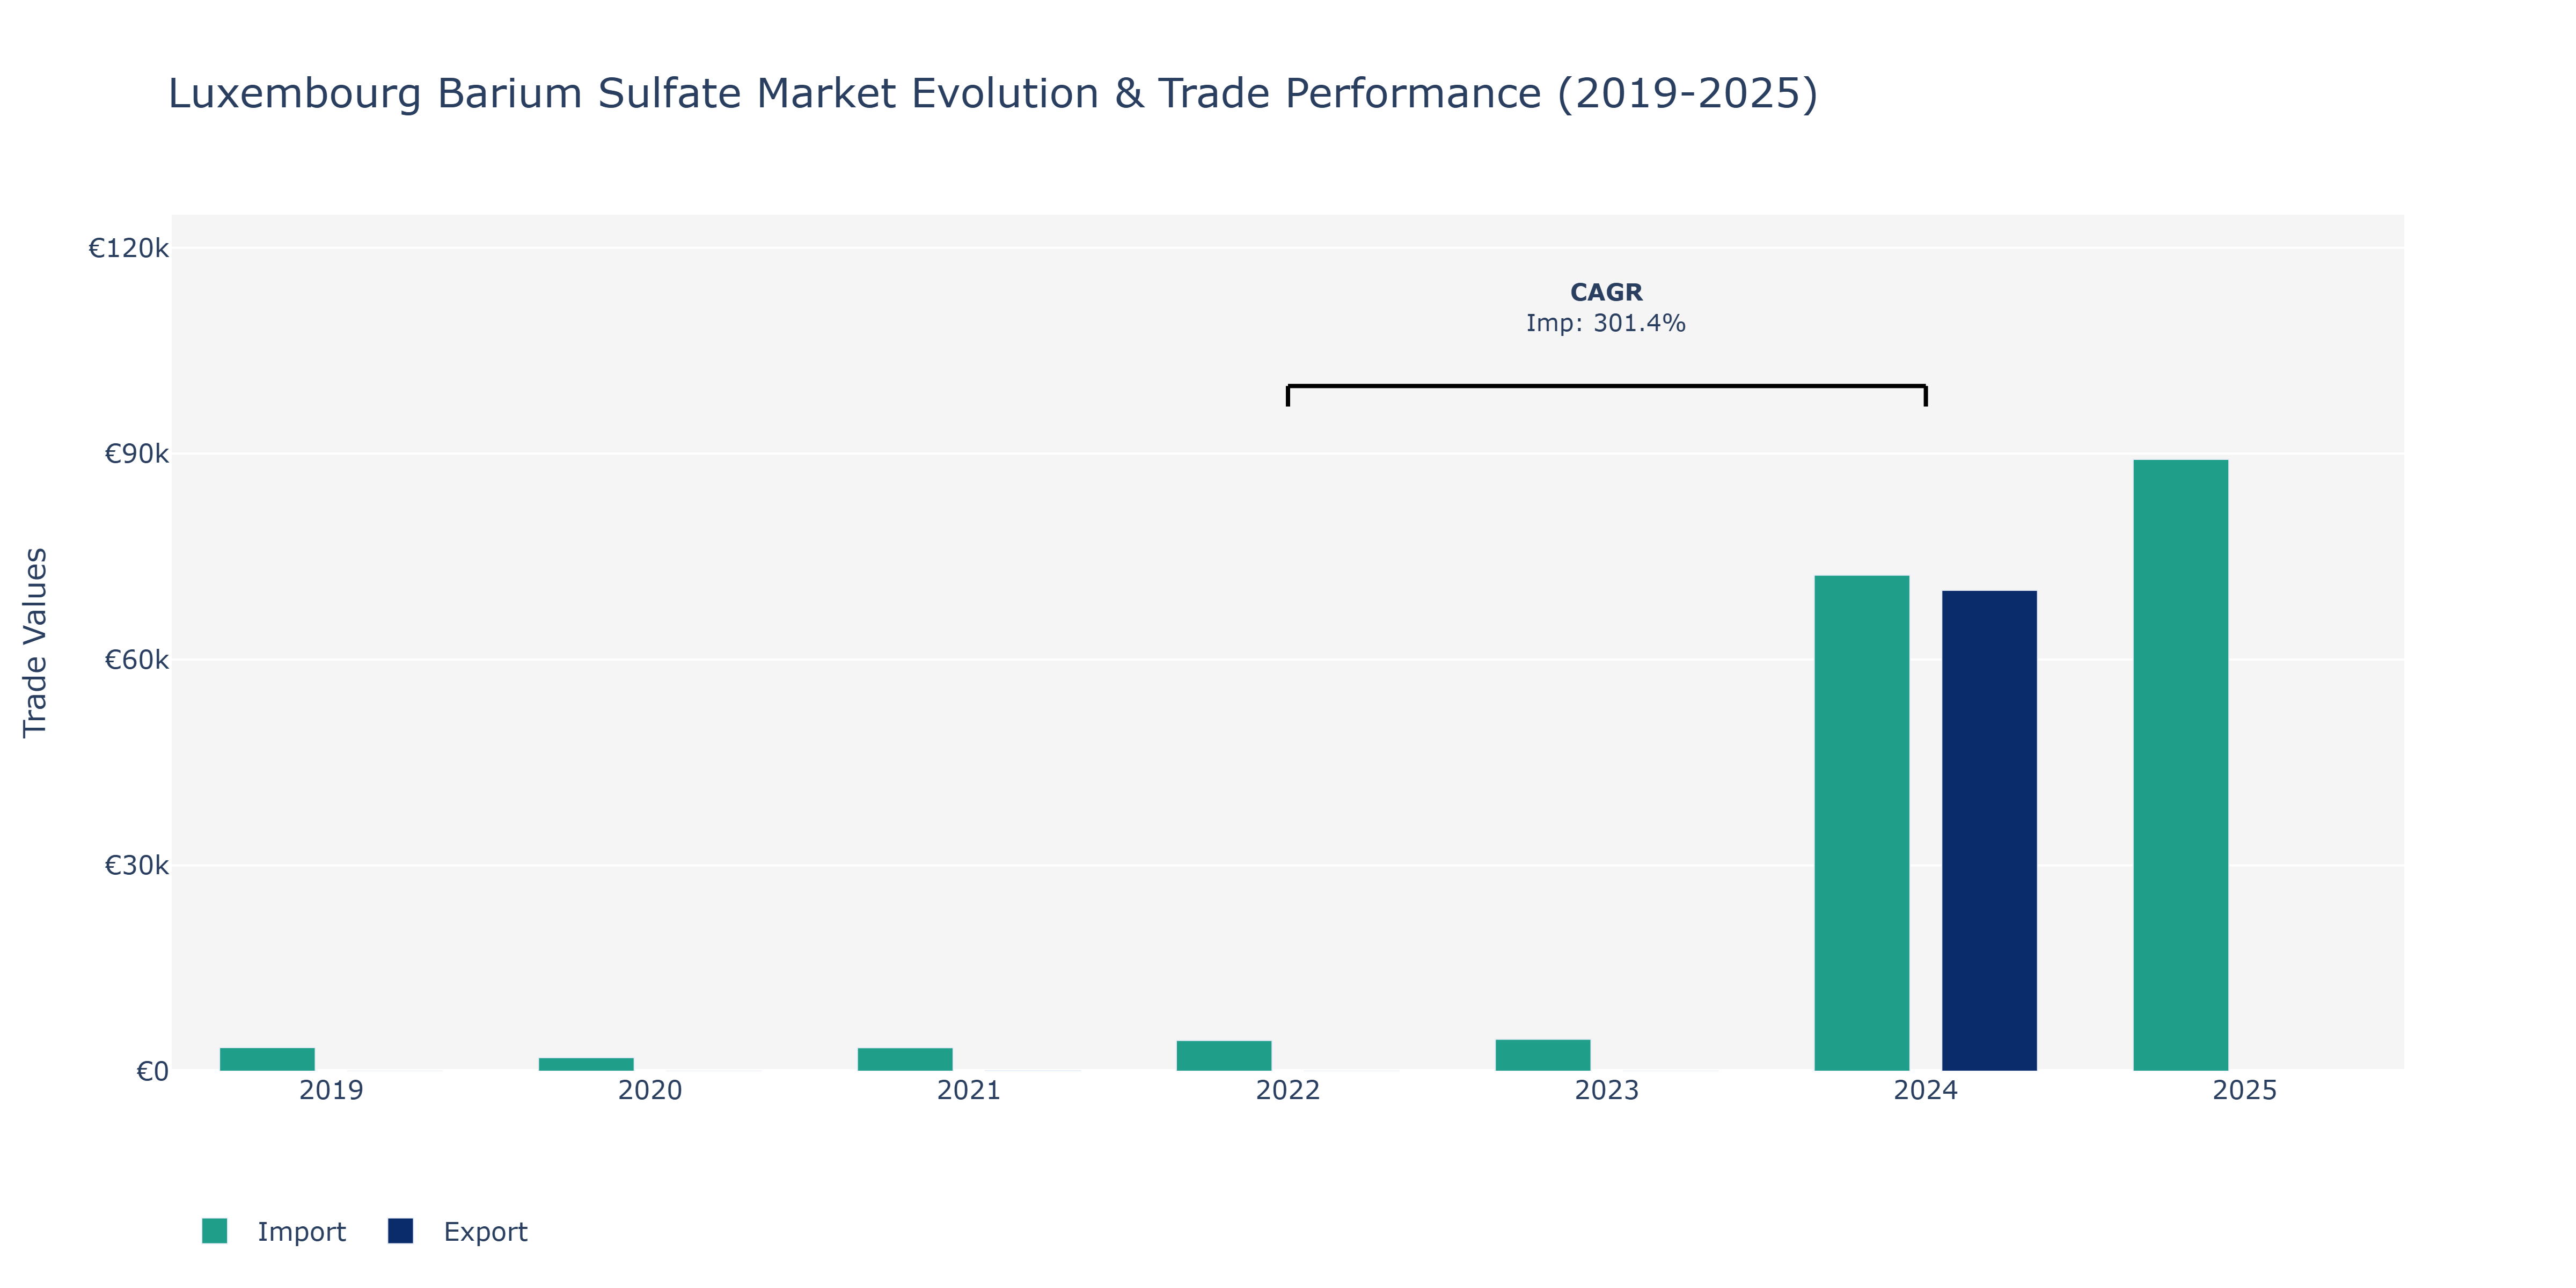Click the chart title text

[x=993, y=93]
